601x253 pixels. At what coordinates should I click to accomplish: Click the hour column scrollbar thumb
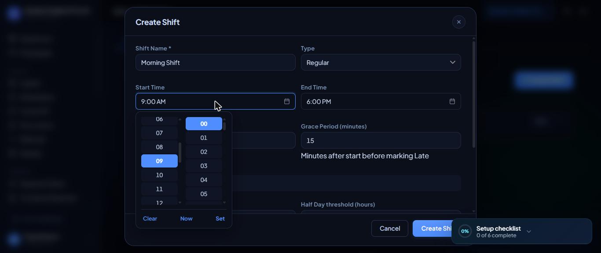coord(180,153)
